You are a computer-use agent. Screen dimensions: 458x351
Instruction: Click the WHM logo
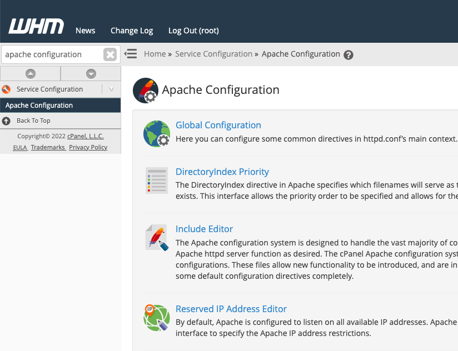(36, 27)
